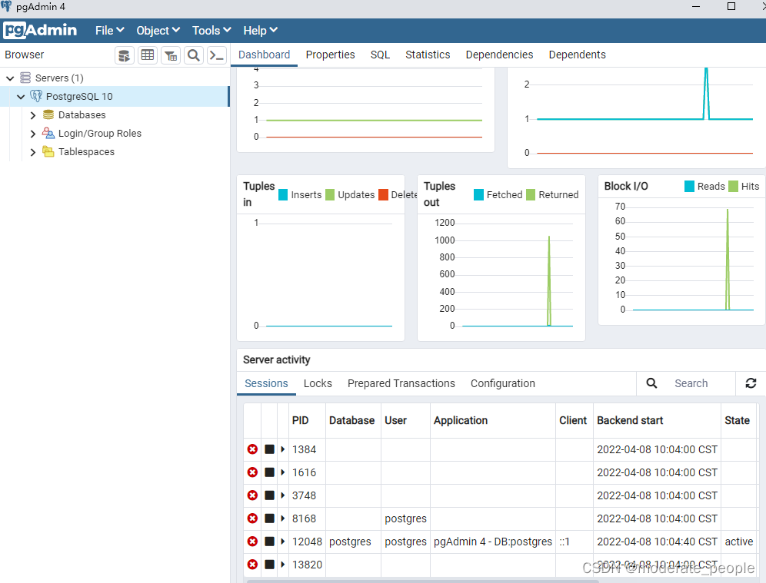Open the Locks activity tab
Viewport: 766px width, 583px height.
318,383
